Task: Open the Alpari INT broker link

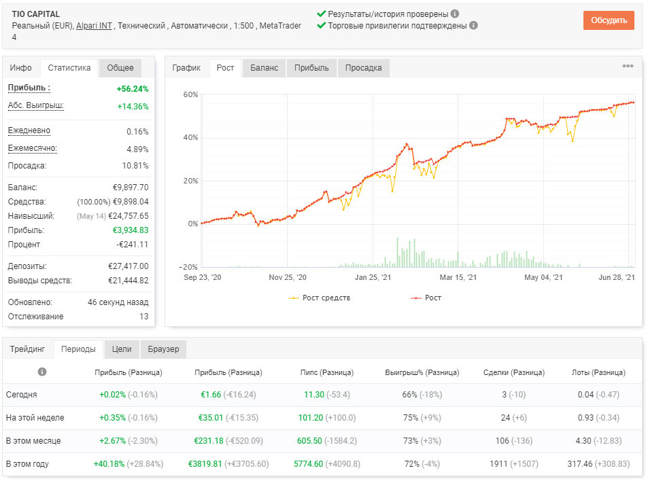Action: [95, 26]
